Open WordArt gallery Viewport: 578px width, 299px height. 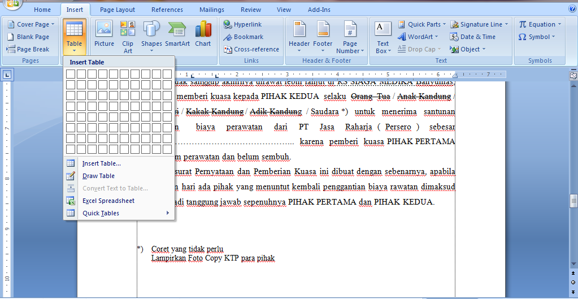click(418, 37)
